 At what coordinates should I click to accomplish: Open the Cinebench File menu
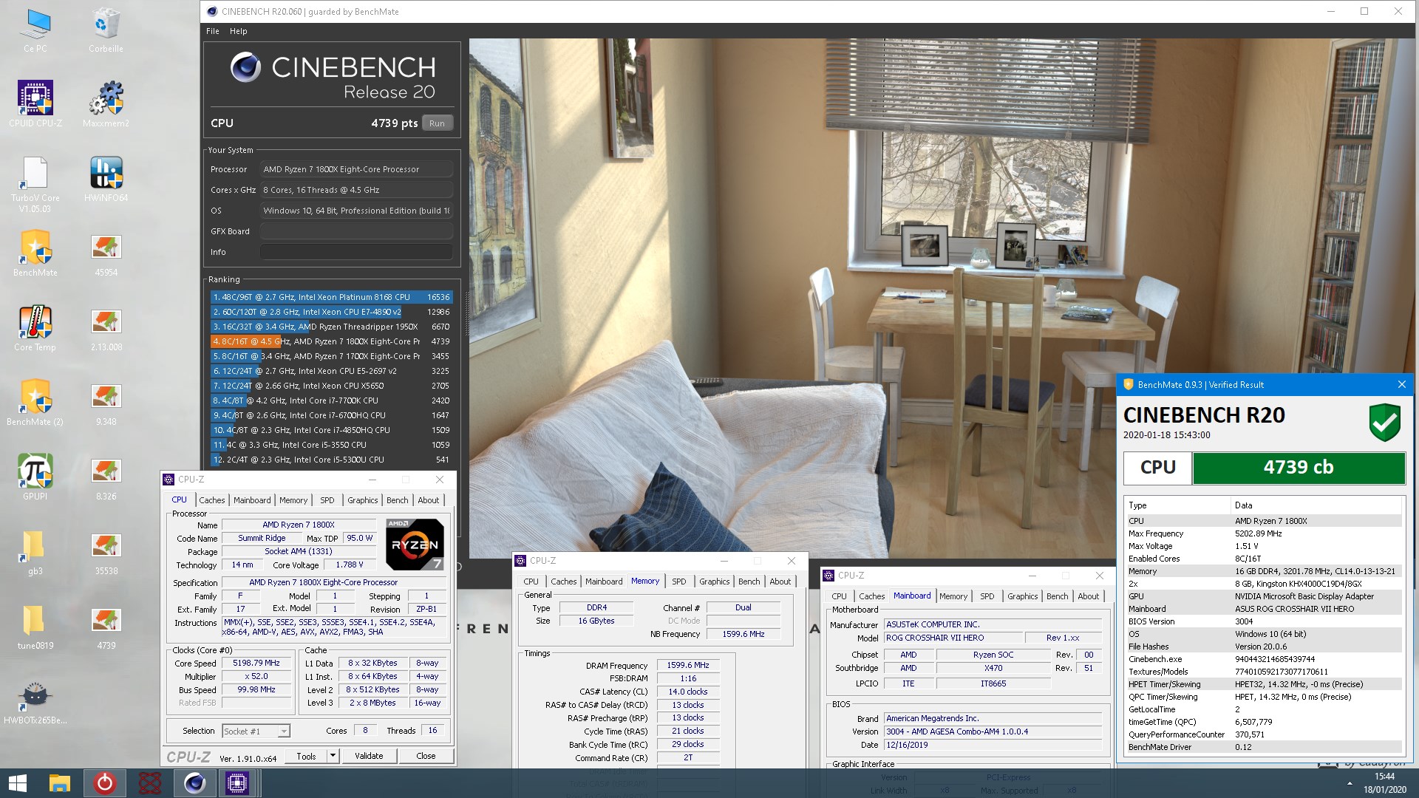tap(213, 31)
